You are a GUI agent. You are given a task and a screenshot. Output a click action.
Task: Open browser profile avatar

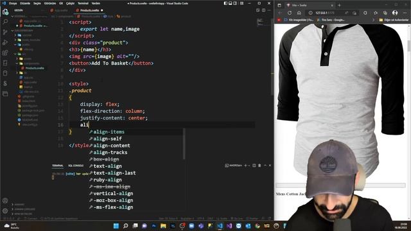(x=395, y=13)
